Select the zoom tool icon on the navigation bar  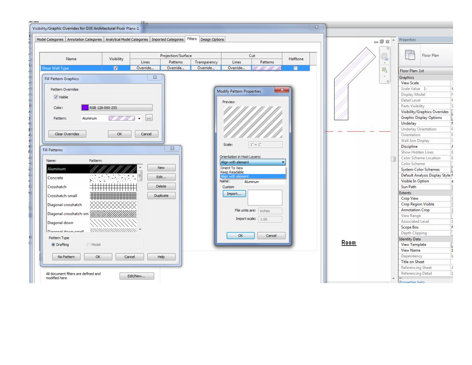(x=384, y=69)
